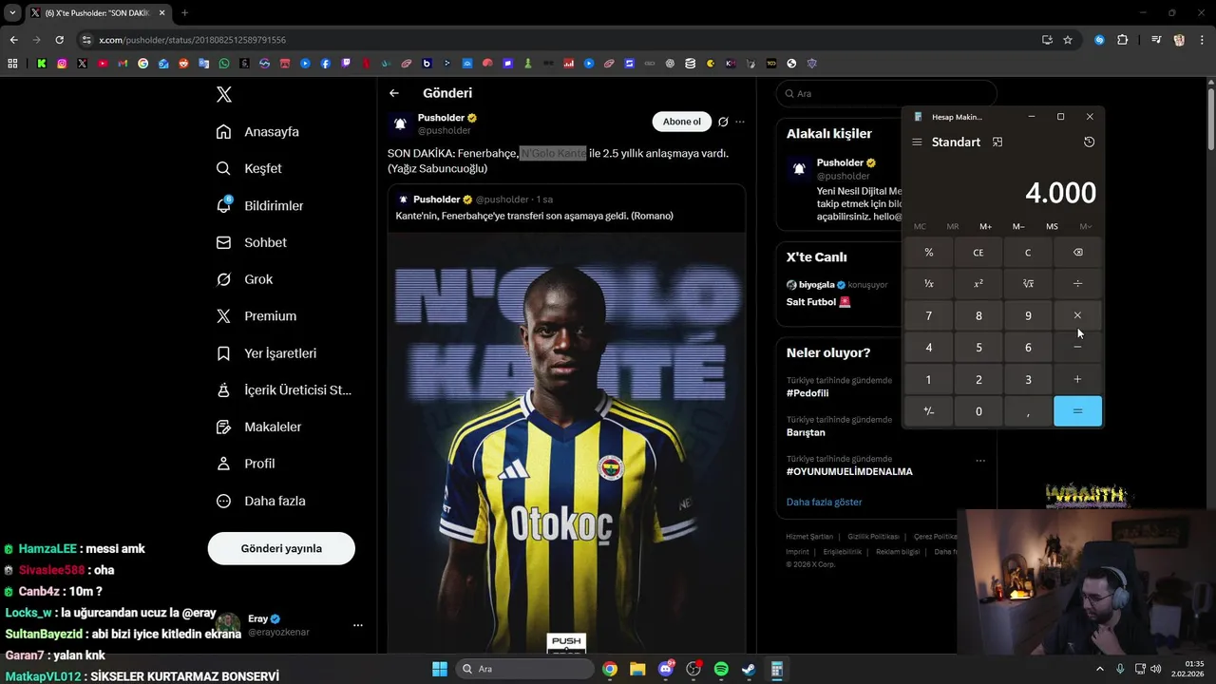Screen dimensions: 1216x684
Task: Go back with Gönderi arrow
Action: 394,93
